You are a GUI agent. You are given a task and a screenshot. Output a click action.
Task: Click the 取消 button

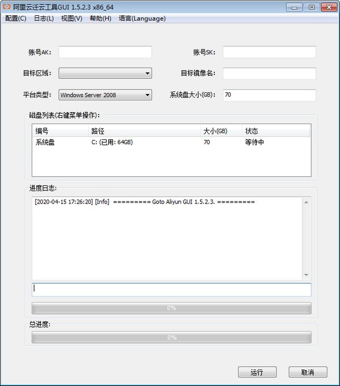[x=308, y=372]
